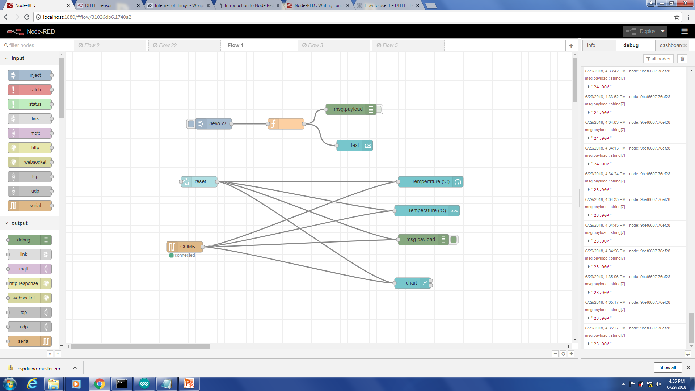Image resolution: width=695 pixels, height=391 pixels.
Task: Click the trash icon to clear debug messages
Action: 682,59
